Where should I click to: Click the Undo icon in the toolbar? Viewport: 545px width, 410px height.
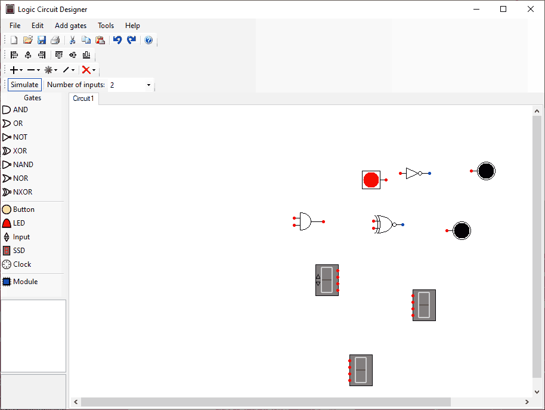click(117, 39)
